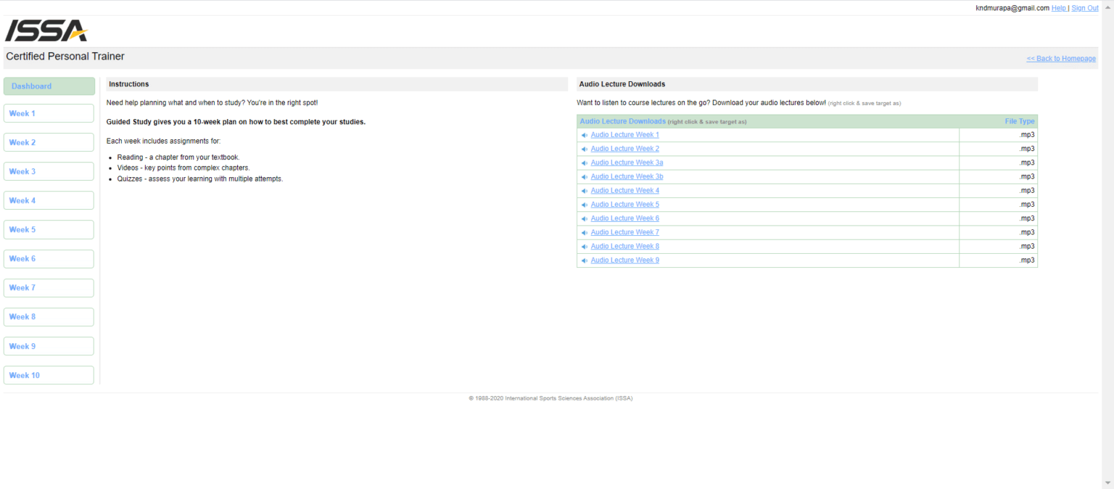This screenshot has height=489, width=1114.
Task: Open the Dashboard tab in sidebar
Action: (x=49, y=86)
